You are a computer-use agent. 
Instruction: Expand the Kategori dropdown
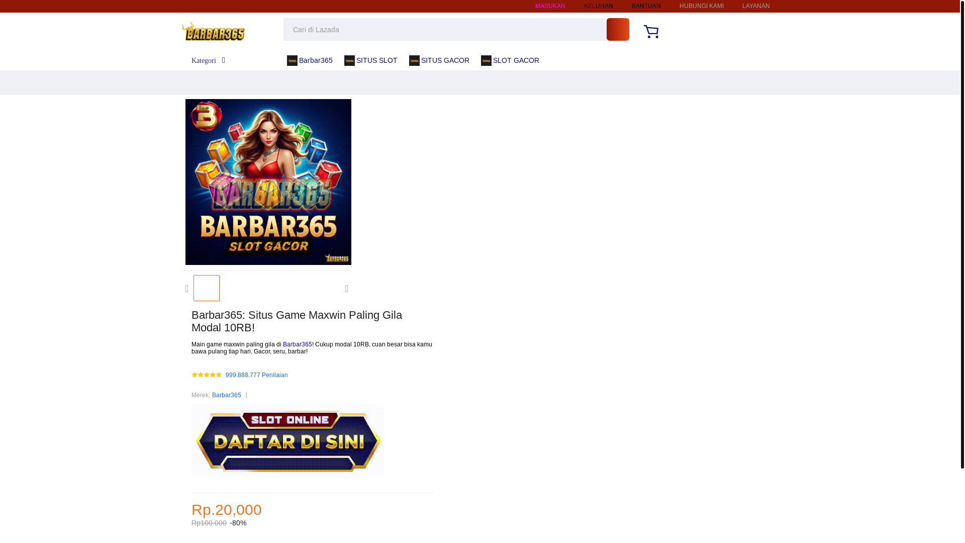(x=209, y=60)
